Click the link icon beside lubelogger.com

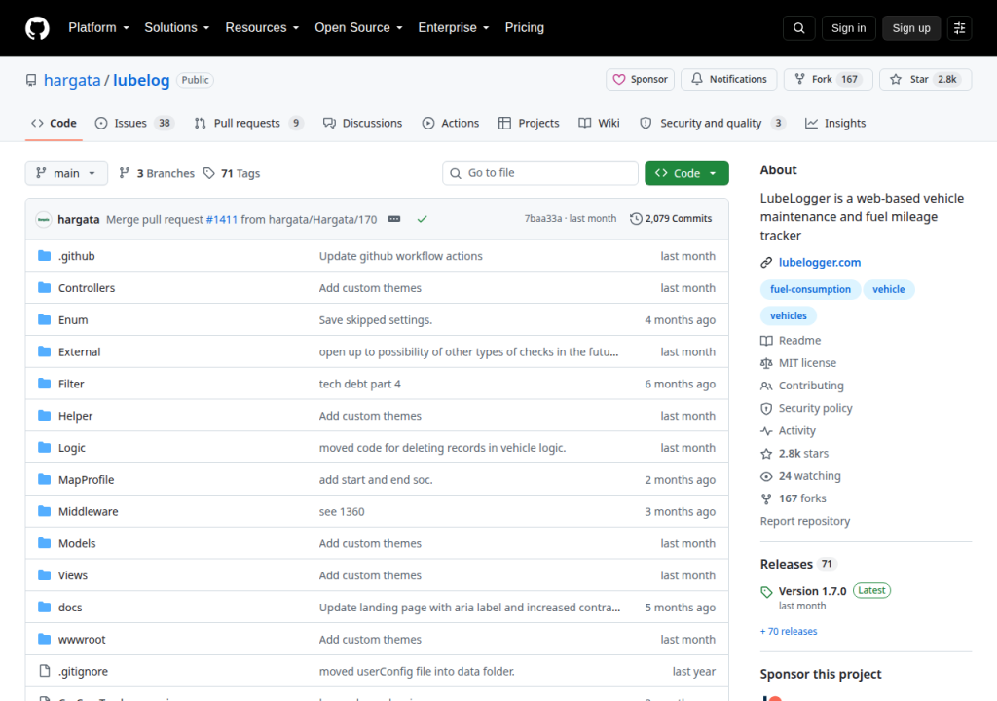[x=766, y=263]
